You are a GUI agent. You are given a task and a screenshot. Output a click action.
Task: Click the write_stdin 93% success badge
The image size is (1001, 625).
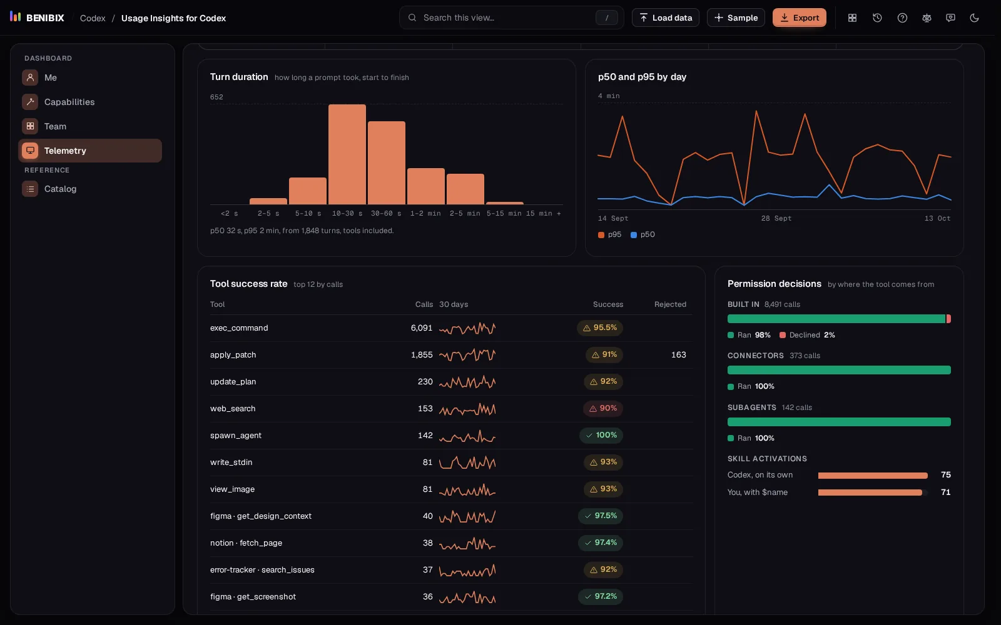pyautogui.click(x=603, y=462)
